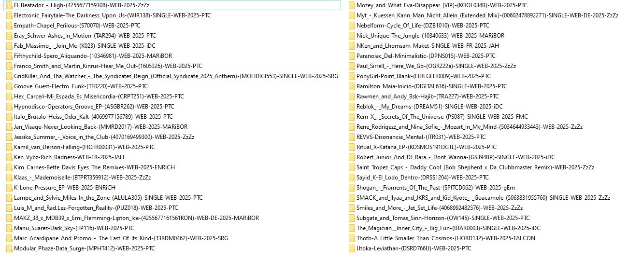Screen dimensions: 642x261
Task: Select Robert_Junior_And_DJ_Rara_-_Dont_Wanna name
Action: coord(456,157)
